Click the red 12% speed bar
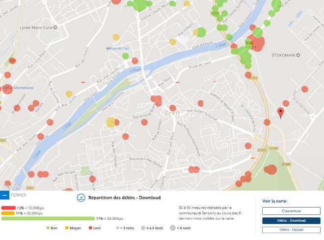The height and width of the screenshot is (240, 324). pyautogui.click(x=8, y=208)
